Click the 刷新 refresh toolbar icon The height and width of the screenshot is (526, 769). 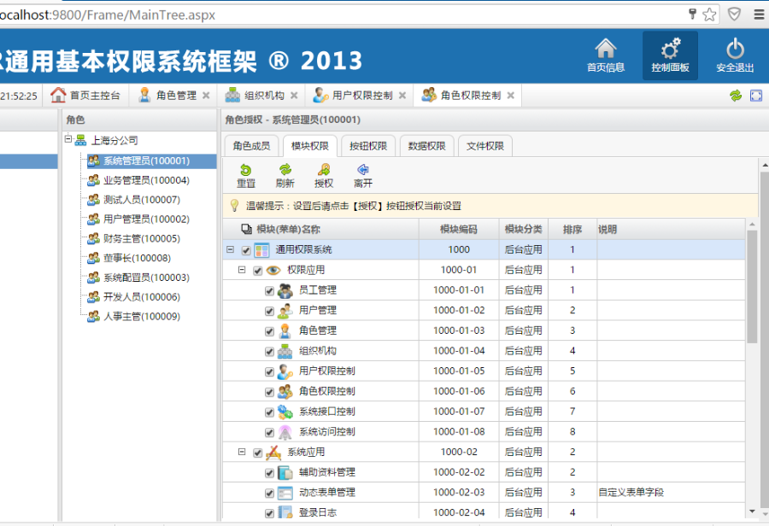(x=285, y=170)
